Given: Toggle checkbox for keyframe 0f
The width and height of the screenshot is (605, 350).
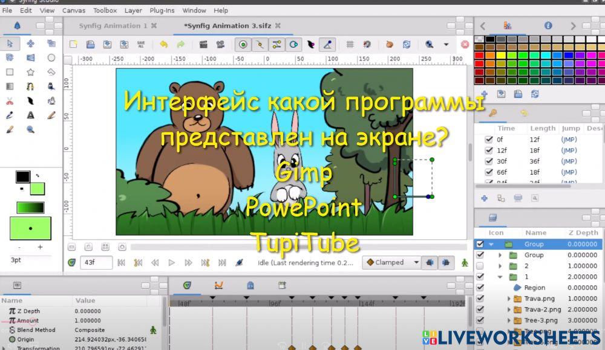Looking at the screenshot, I should point(489,140).
